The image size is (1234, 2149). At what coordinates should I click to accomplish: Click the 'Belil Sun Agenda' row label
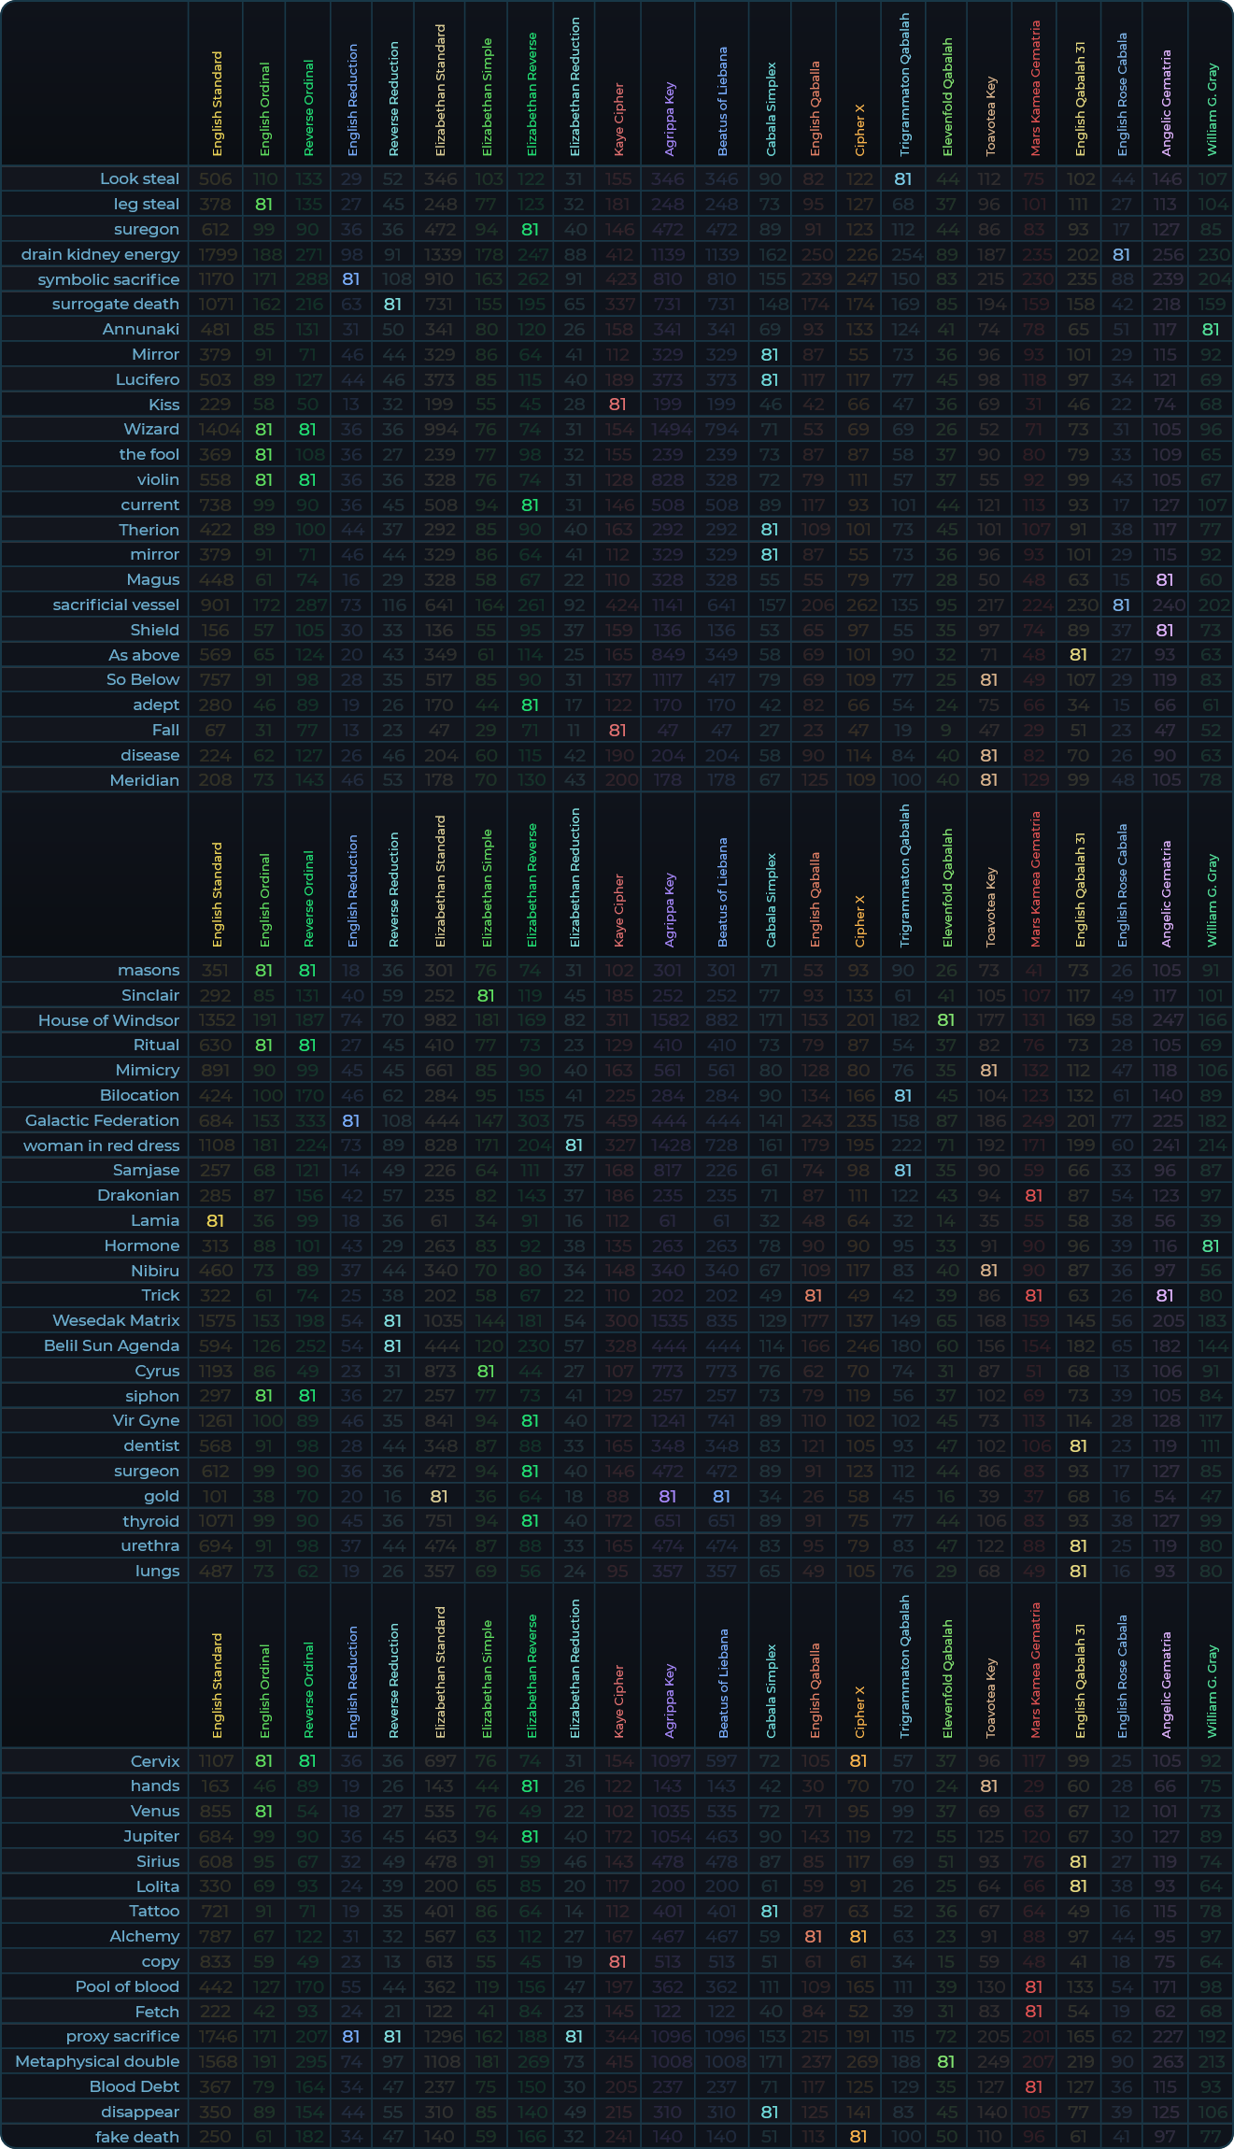pos(111,1345)
